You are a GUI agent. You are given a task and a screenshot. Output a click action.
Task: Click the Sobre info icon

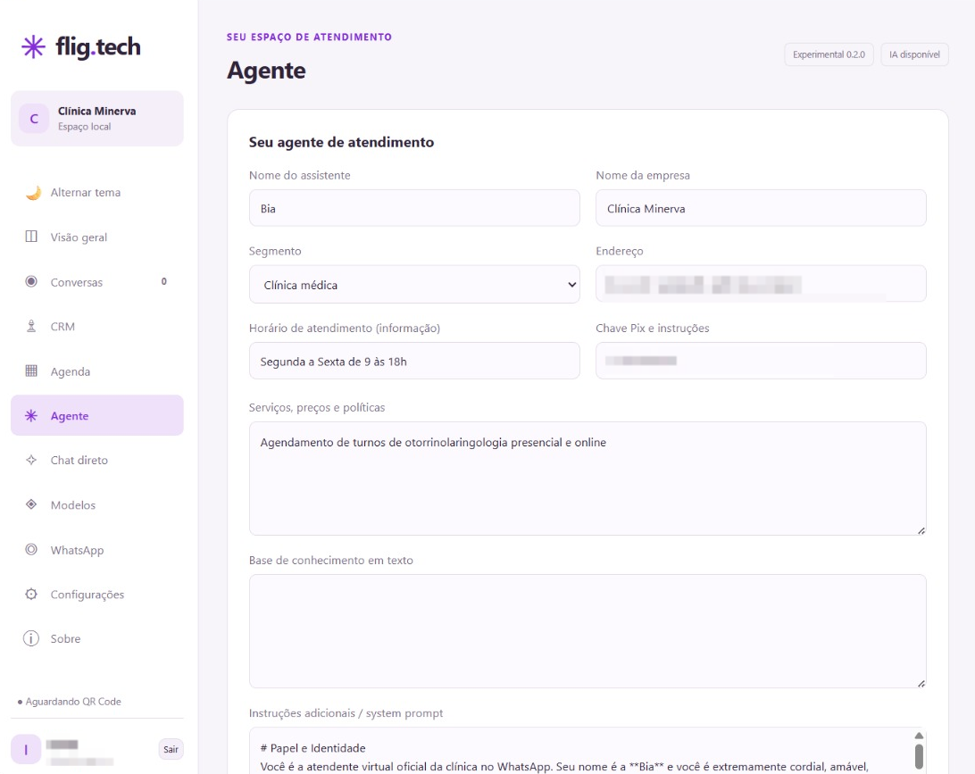click(x=31, y=638)
